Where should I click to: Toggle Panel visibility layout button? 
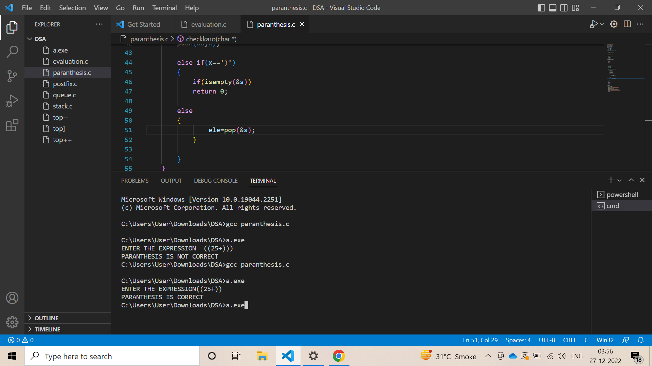tap(553, 7)
